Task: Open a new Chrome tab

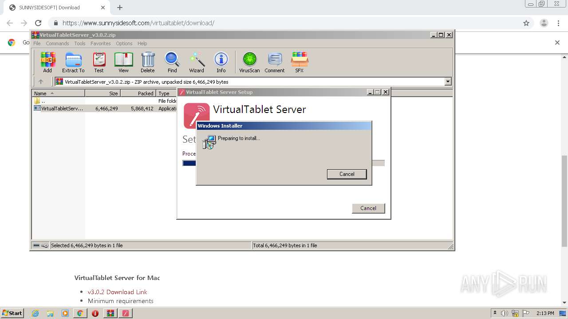Action: click(x=120, y=8)
